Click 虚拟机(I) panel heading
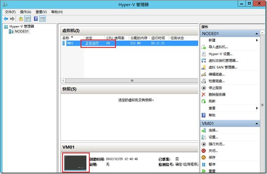Screen dimensions: 267x174 [x=71, y=31]
